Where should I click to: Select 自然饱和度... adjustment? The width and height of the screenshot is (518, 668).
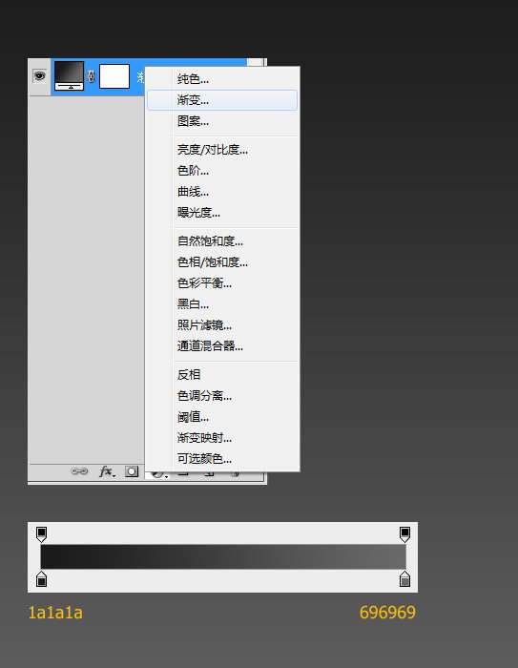pos(222,241)
